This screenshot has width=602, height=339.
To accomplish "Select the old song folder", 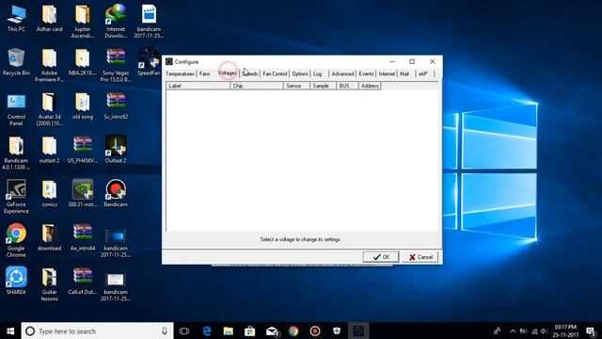I will coord(83,105).
